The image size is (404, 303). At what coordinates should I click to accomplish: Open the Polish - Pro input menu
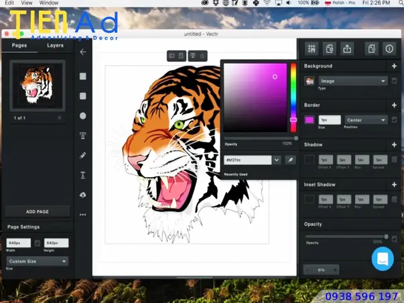(x=340, y=3)
